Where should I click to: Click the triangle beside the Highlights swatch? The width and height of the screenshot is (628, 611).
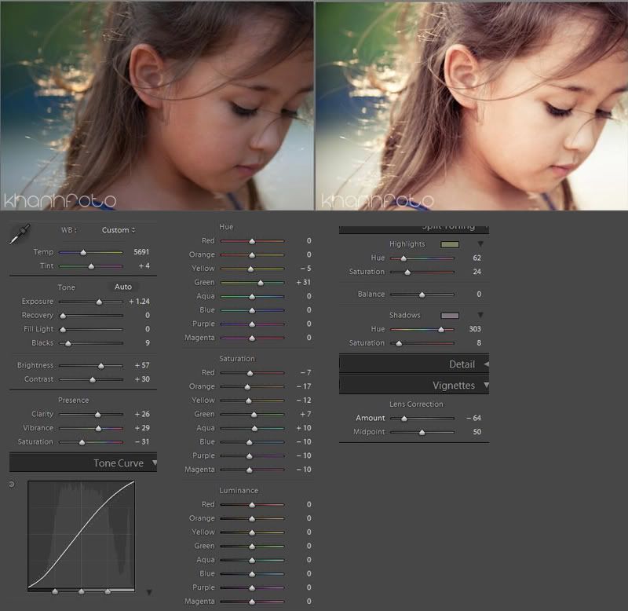coord(480,244)
